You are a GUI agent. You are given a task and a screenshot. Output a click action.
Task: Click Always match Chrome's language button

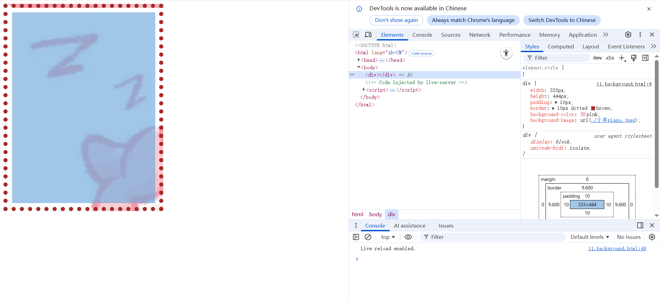point(473,20)
